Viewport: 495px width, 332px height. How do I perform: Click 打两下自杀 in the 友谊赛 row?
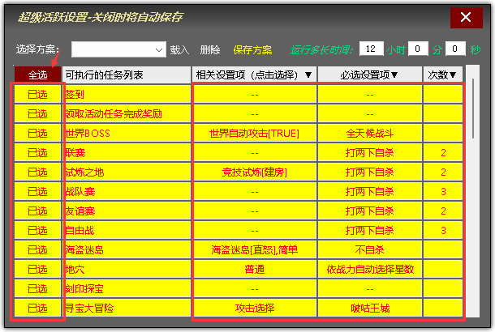coord(370,211)
